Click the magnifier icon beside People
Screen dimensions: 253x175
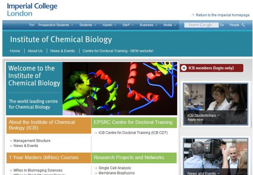click(x=243, y=25)
